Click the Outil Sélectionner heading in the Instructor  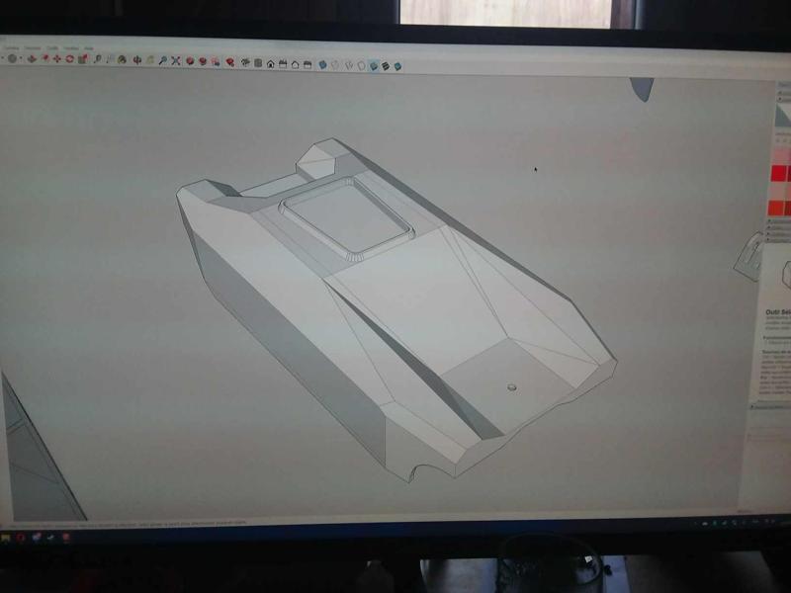tap(778, 312)
